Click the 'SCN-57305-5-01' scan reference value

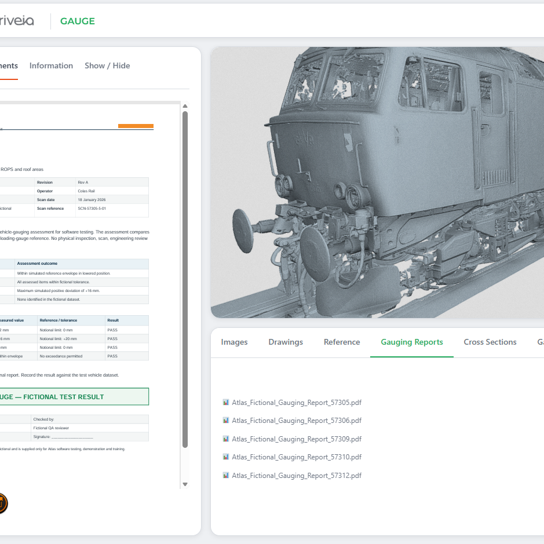click(x=92, y=209)
